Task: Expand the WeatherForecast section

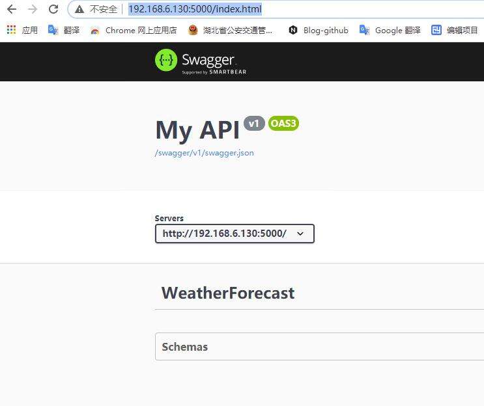Action: [x=228, y=293]
